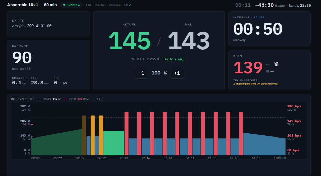Click the white current-position marker line in chart
The width and height of the screenshot is (321, 176).
87,130
